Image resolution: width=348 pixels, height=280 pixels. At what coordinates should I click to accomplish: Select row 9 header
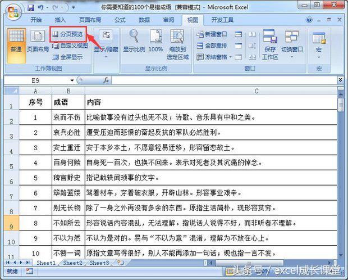coord(12,223)
